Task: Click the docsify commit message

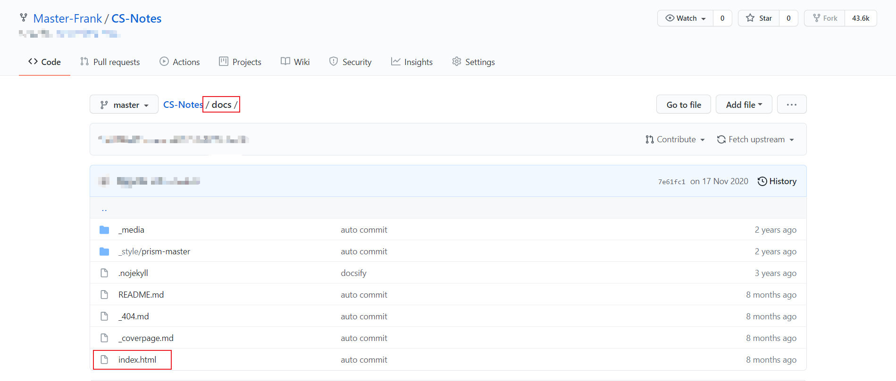Action: pyautogui.click(x=353, y=273)
